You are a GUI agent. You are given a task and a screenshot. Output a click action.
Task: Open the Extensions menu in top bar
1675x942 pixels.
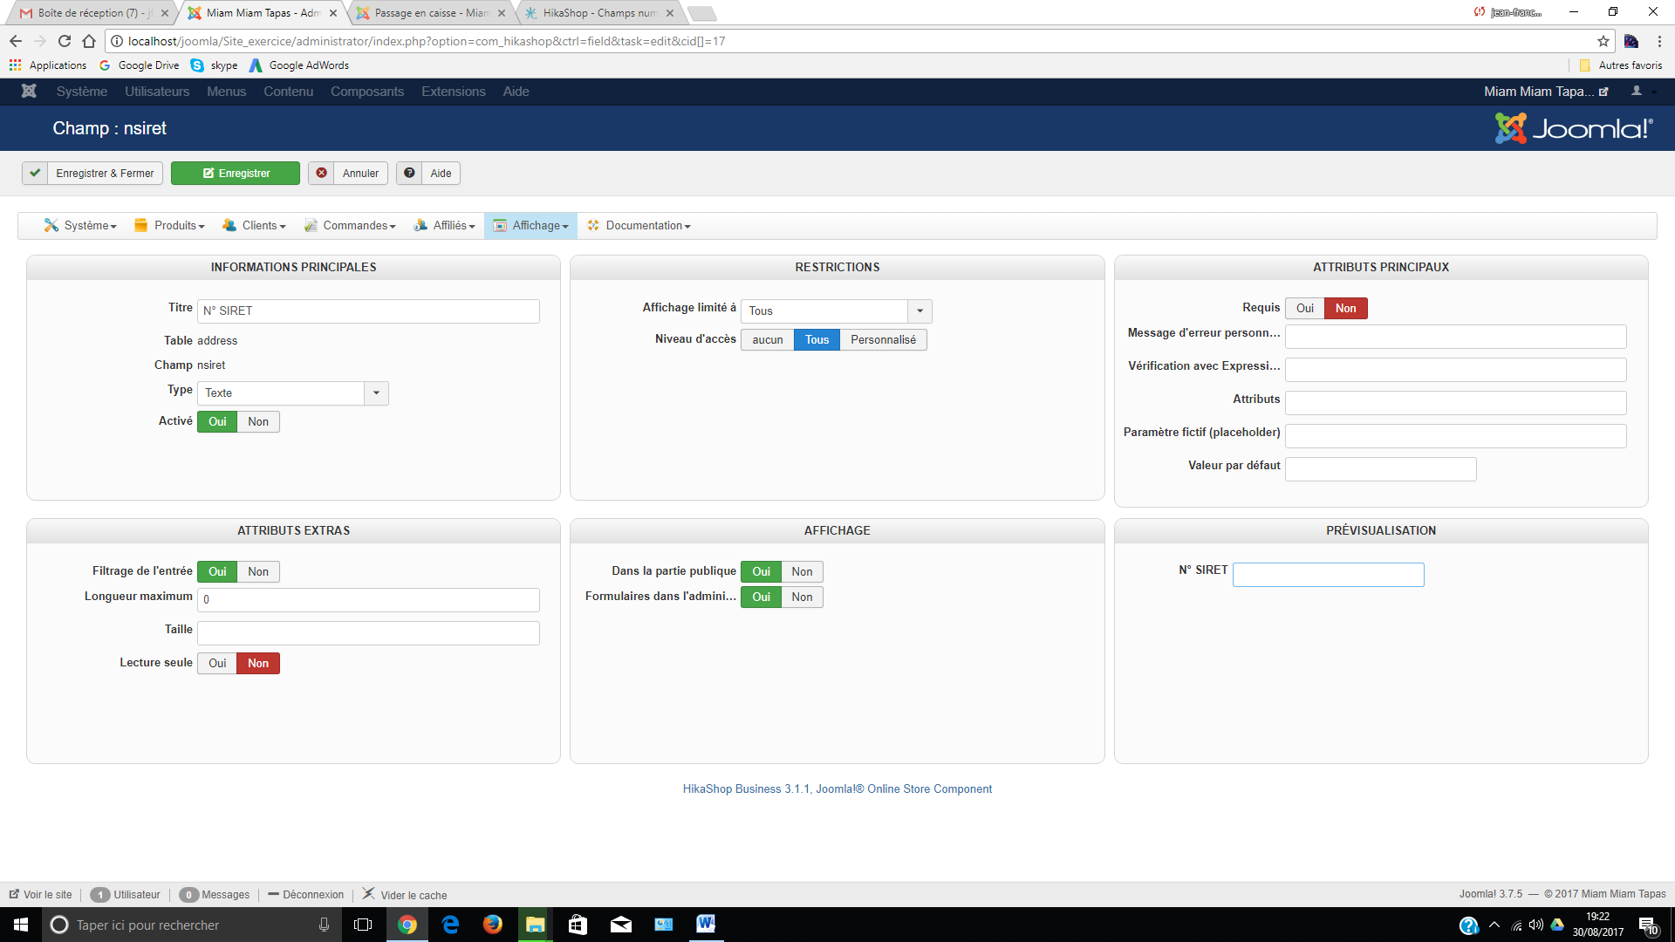(453, 92)
